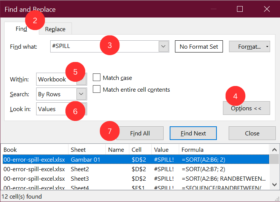Screen dimensions: 280x202
Task: Click the results list scroll up arrow
Action: tap(274, 150)
